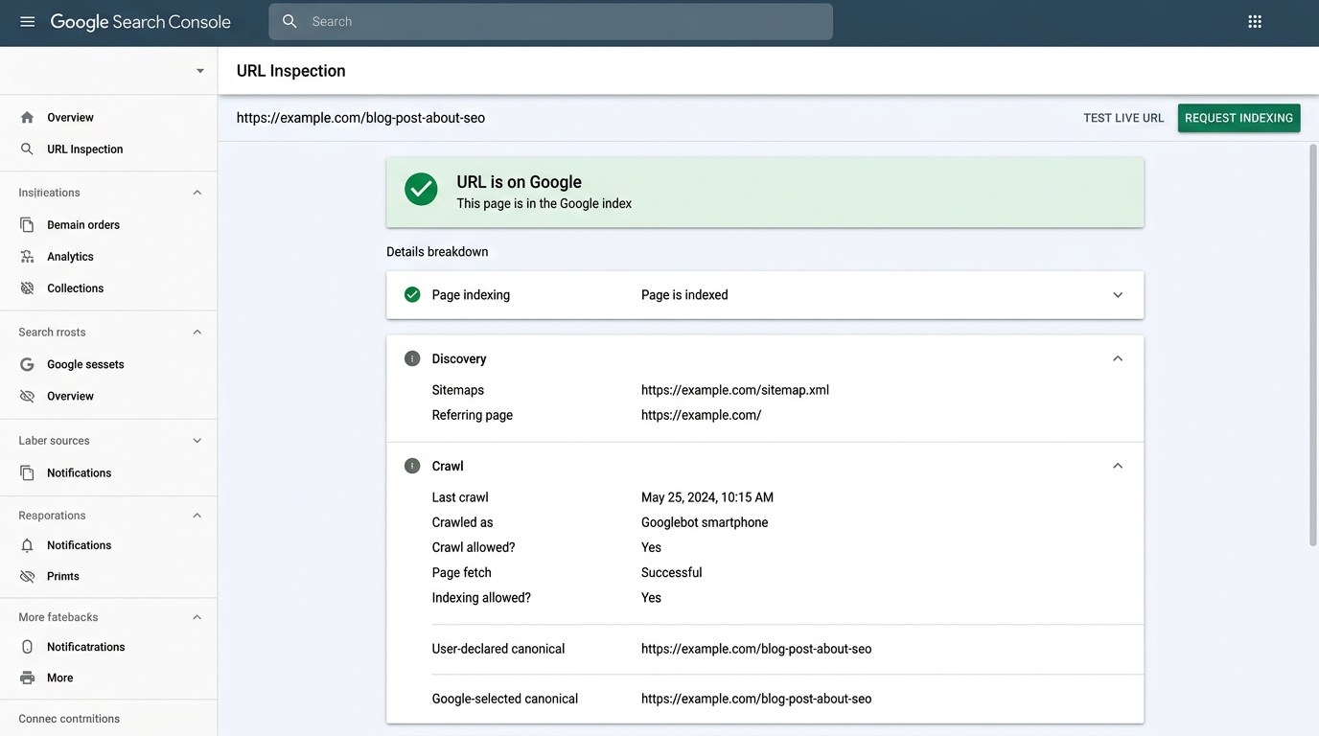Click the search magnifier icon in top bar
Screen dimensions: 1319x736
(x=289, y=21)
